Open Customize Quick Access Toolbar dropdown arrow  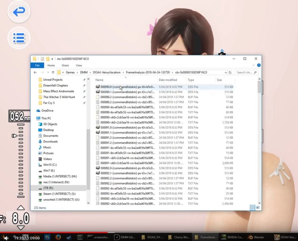52,59
